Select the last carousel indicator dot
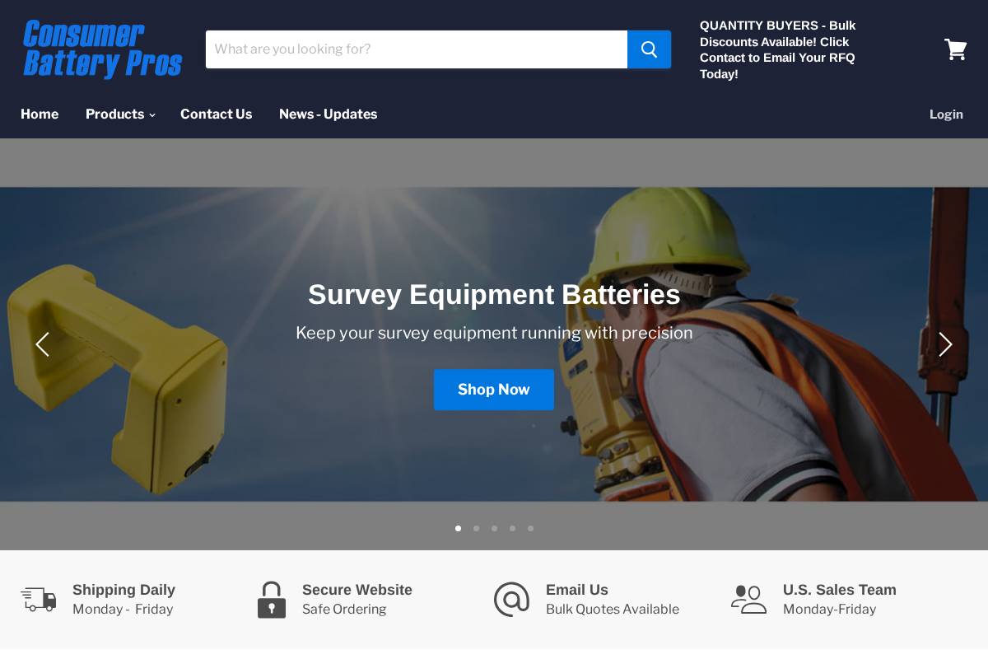The image size is (988, 659). [530, 528]
